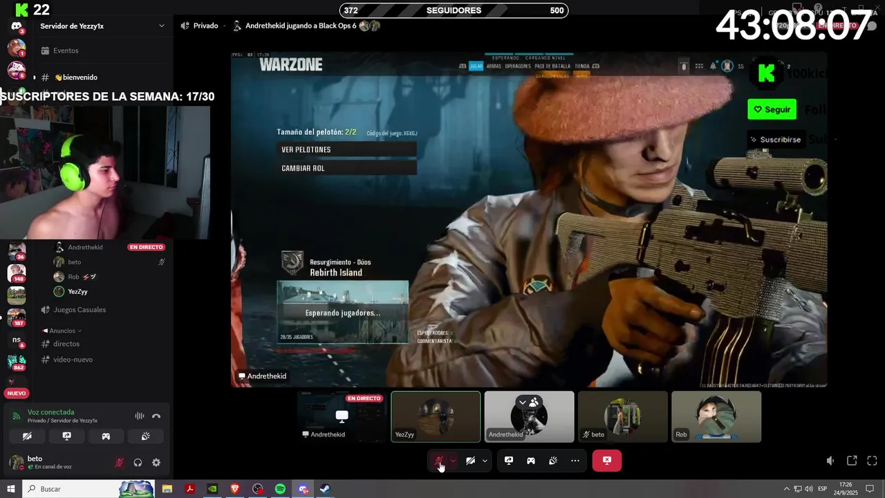Enter fullscreen for the stream
885x498 pixels.
click(872, 461)
